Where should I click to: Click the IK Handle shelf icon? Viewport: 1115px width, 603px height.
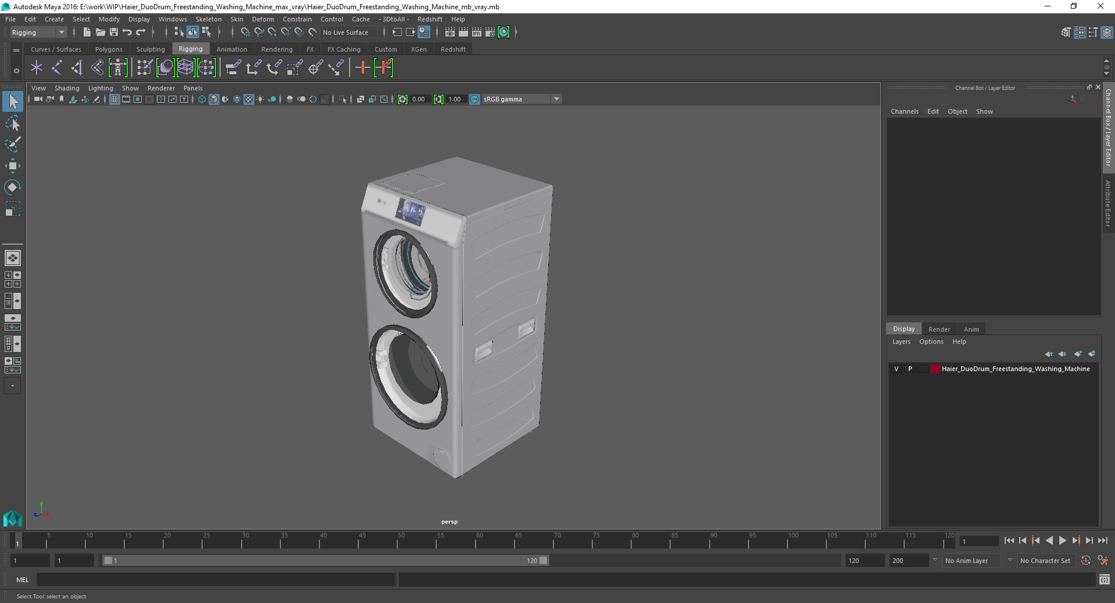click(x=77, y=68)
